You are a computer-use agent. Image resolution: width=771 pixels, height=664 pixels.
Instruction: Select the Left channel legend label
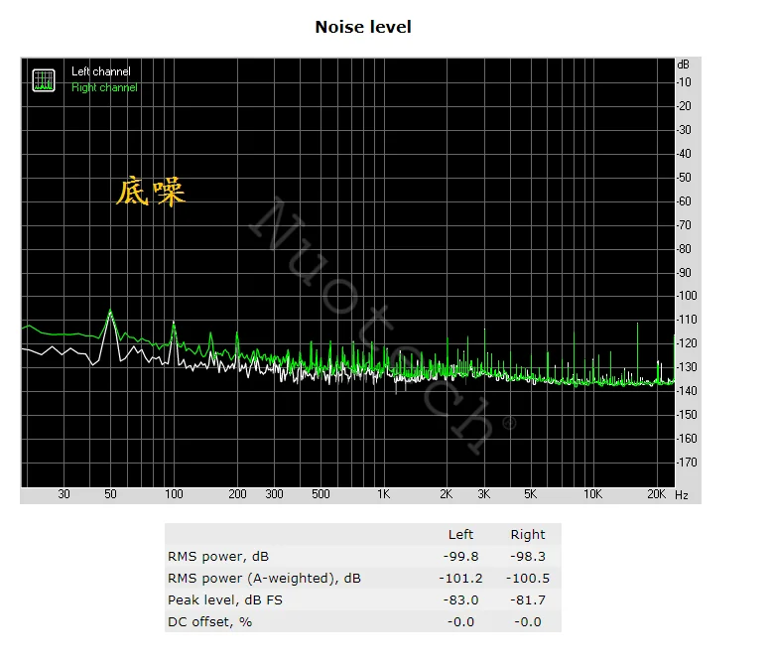tap(101, 71)
